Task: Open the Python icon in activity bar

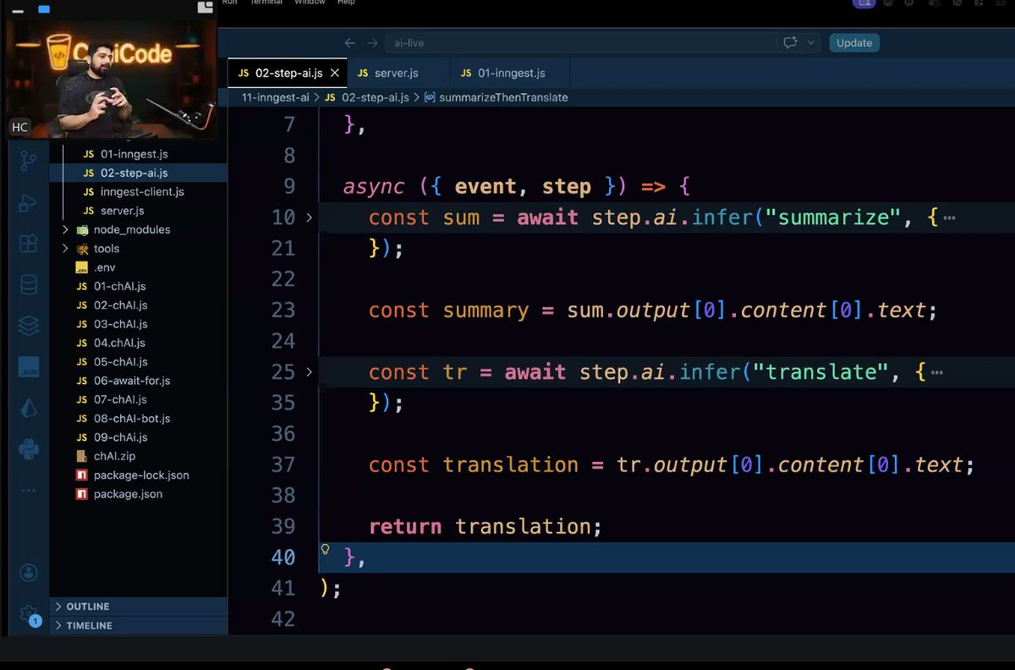Action: point(29,449)
